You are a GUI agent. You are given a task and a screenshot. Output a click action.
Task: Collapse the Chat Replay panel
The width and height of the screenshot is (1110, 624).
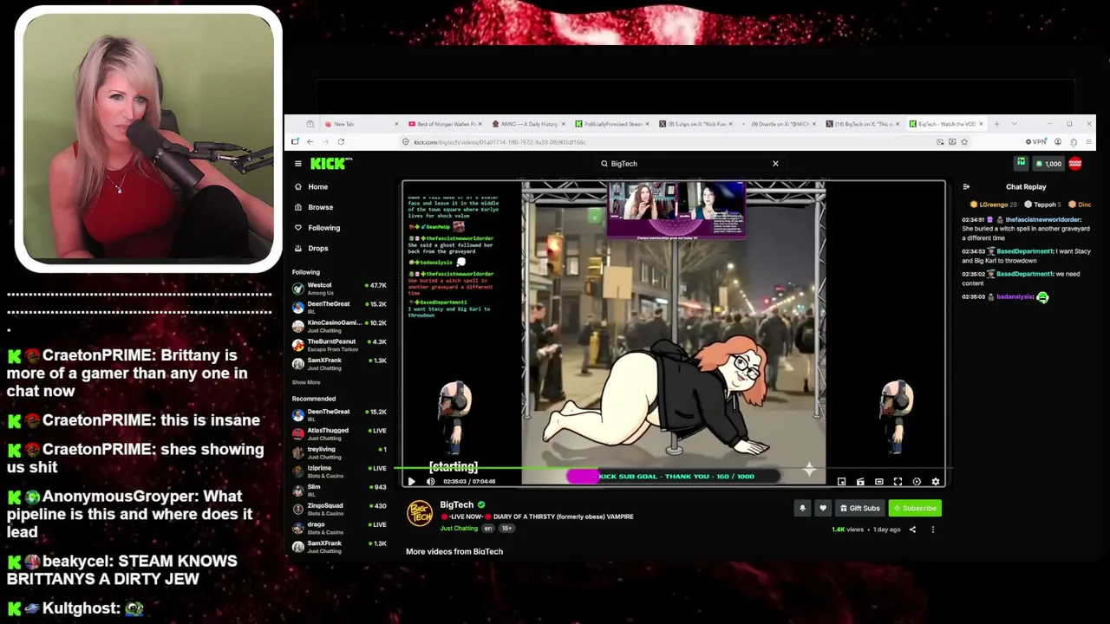pyautogui.click(x=966, y=187)
